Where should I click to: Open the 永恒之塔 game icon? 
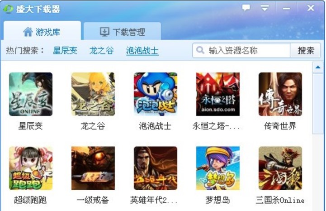coord(218,94)
